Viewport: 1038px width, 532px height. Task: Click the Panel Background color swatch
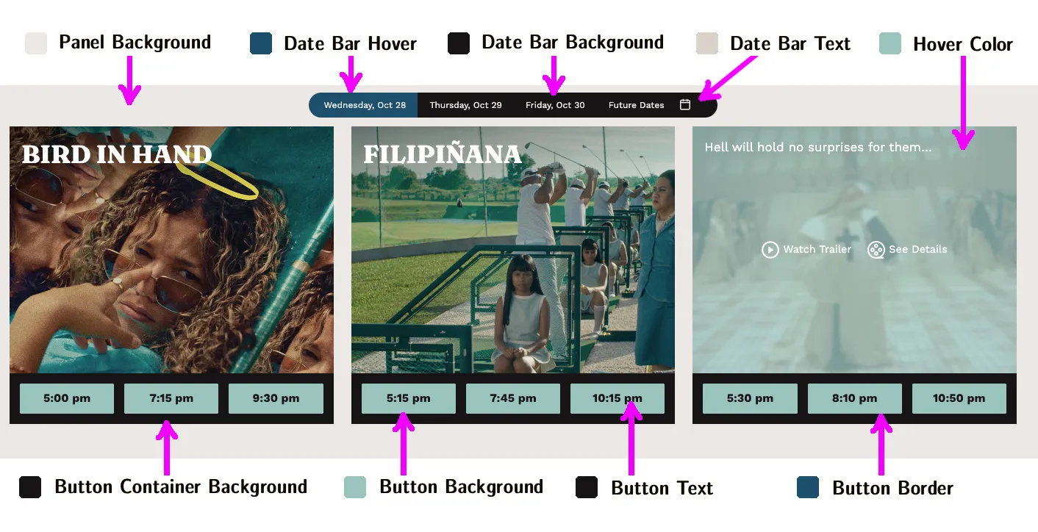36,43
